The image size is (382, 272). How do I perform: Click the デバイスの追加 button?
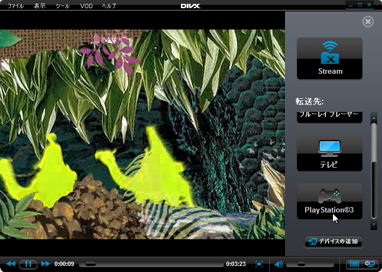pos(334,241)
